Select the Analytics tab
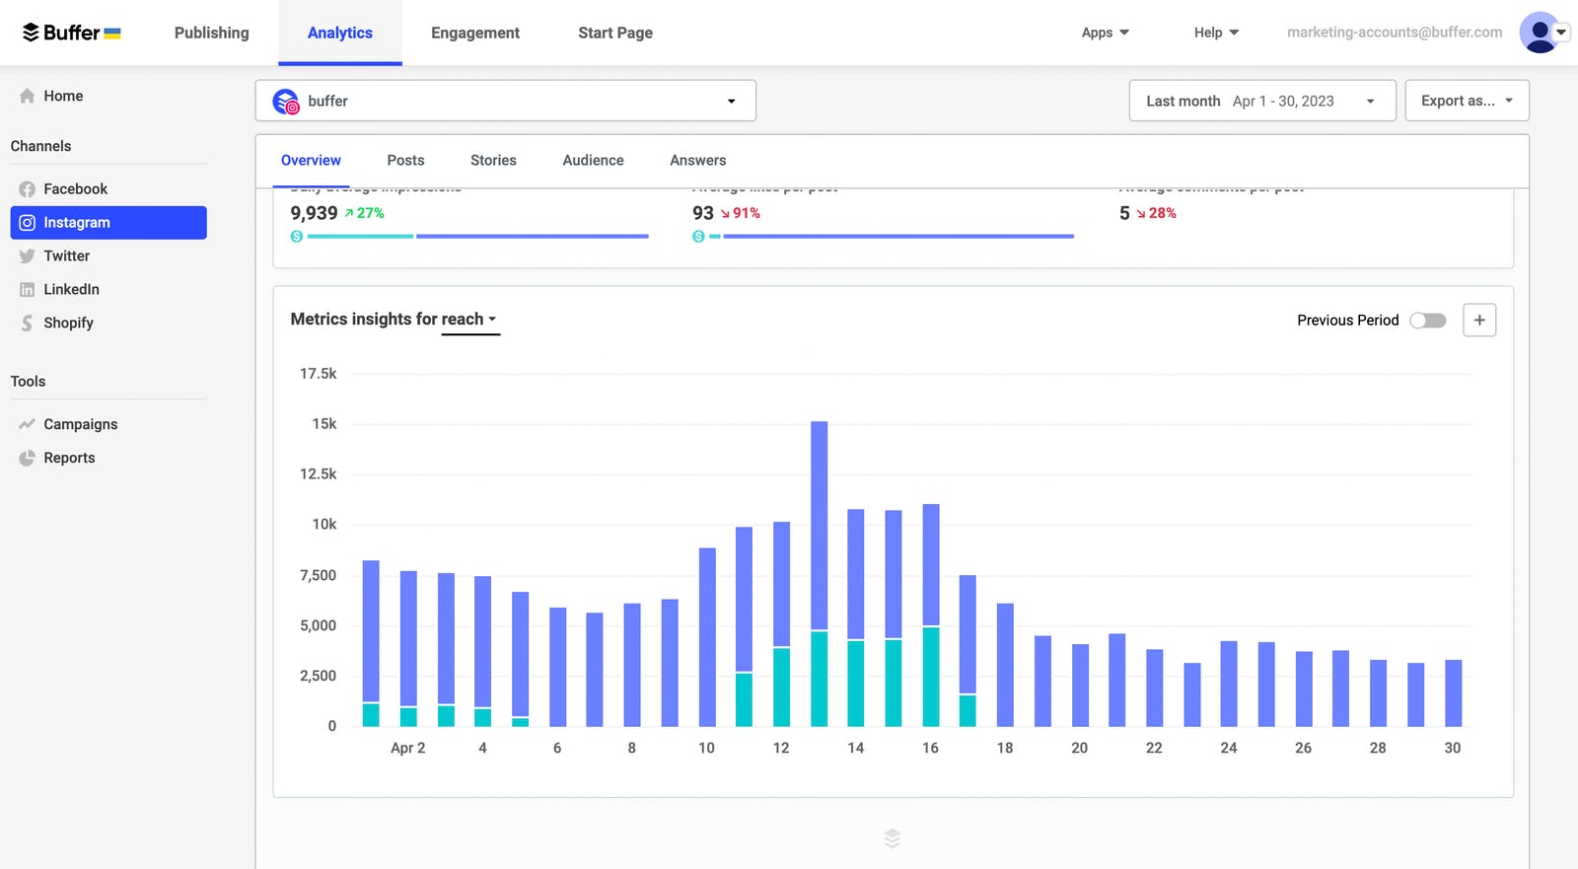The width and height of the screenshot is (1578, 869). coord(340,33)
